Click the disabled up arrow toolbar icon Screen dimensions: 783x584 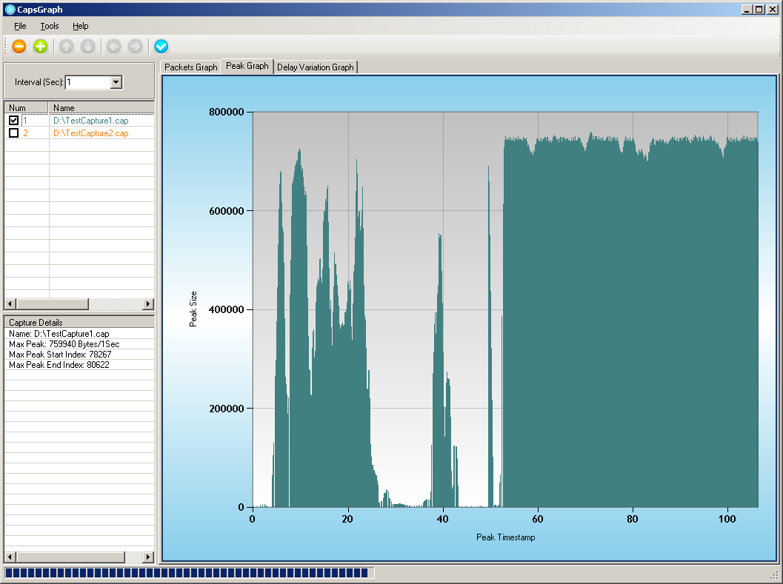(x=67, y=47)
